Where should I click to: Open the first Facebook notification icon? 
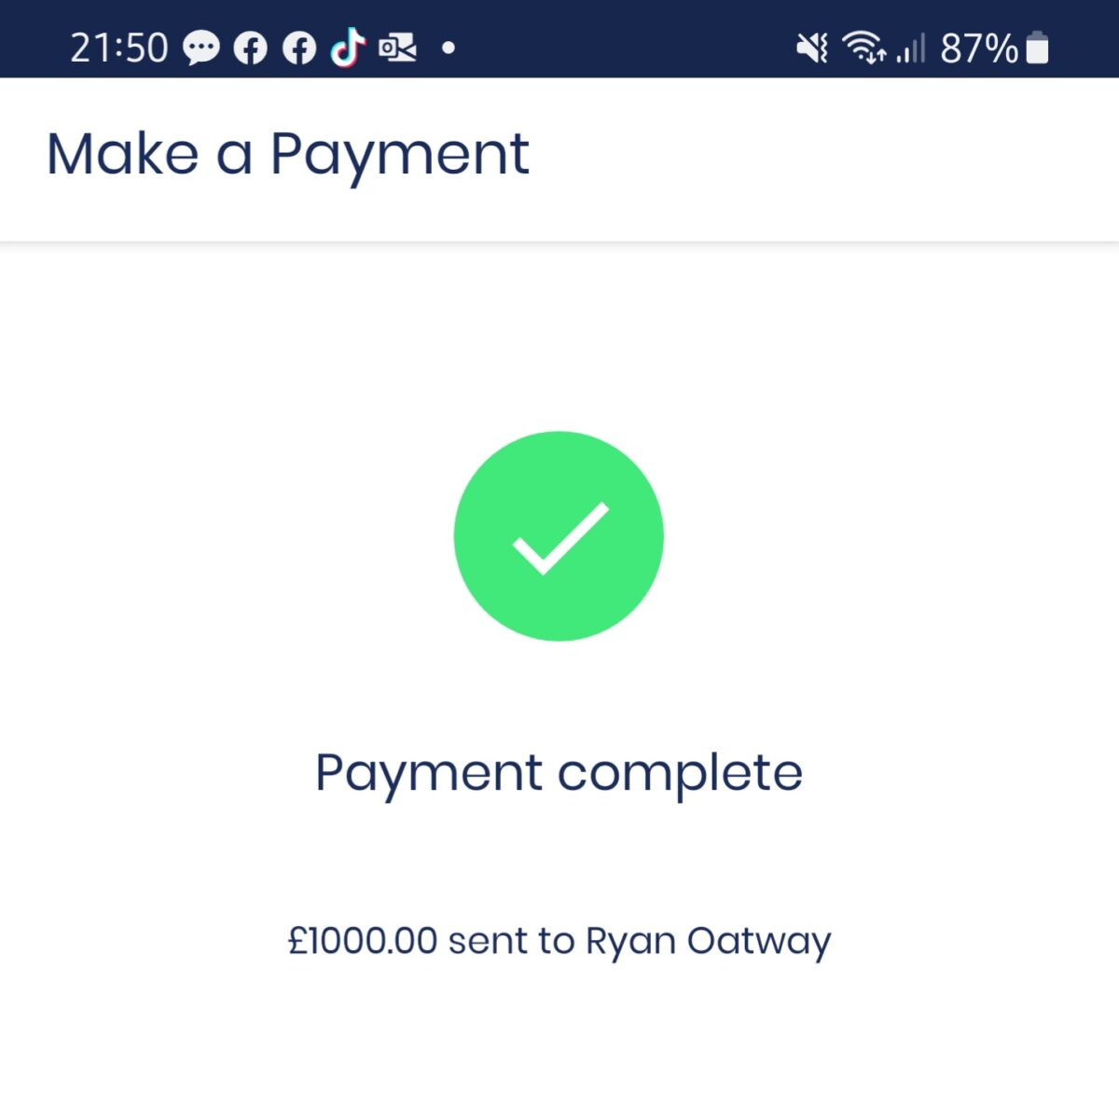coord(250,48)
